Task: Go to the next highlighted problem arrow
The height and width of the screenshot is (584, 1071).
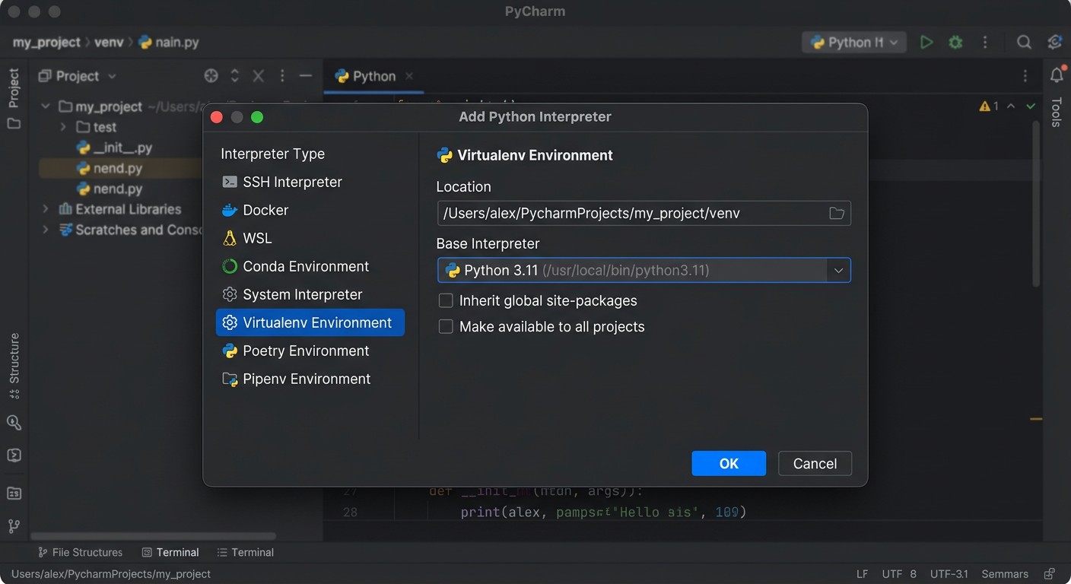Action: [1031, 106]
